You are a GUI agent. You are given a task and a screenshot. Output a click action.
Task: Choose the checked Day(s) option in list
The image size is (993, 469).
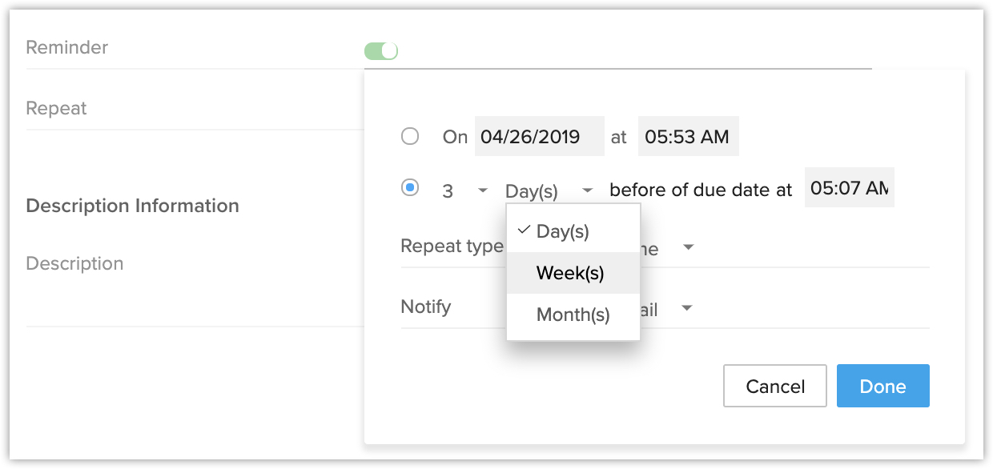(563, 231)
